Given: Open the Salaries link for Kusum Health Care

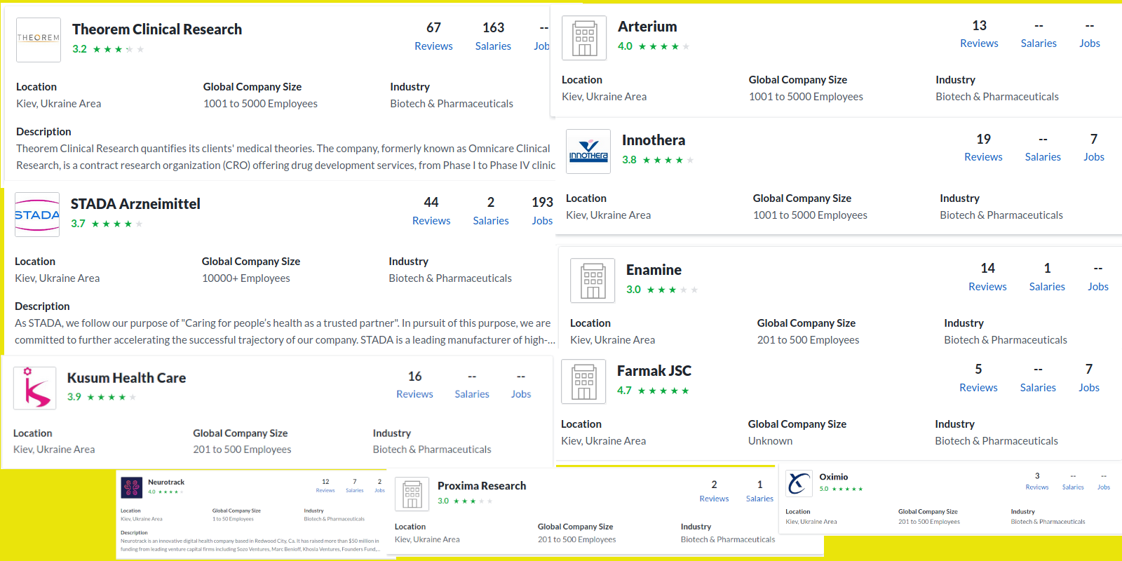Looking at the screenshot, I should tap(472, 385).
